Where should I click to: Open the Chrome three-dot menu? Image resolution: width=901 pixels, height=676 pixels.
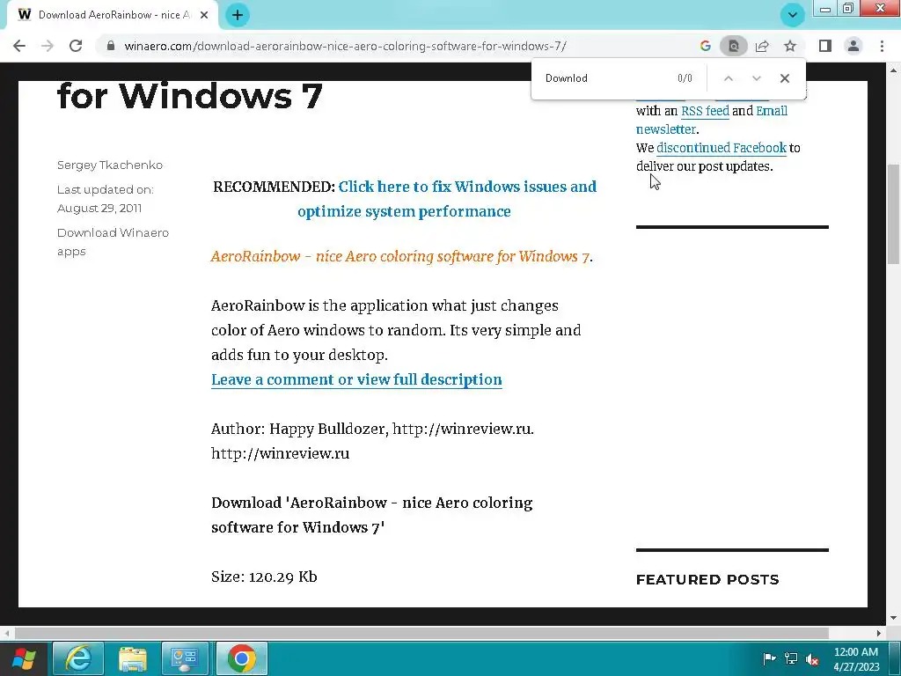coord(882,46)
